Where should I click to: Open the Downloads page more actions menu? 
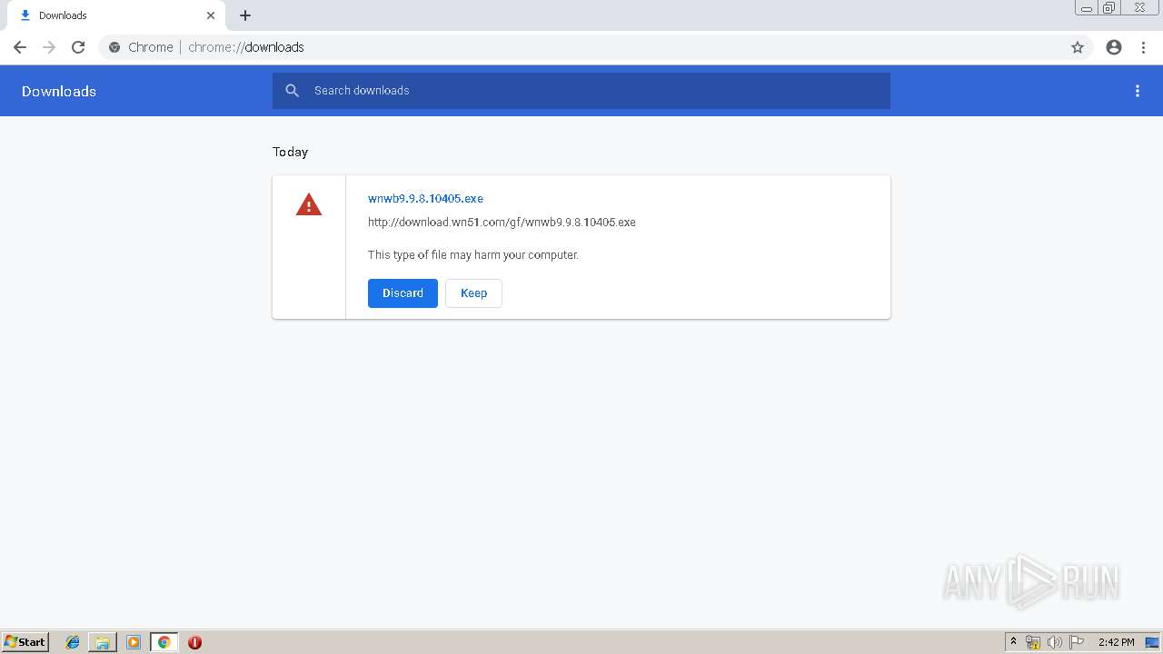[x=1138, y=91]
